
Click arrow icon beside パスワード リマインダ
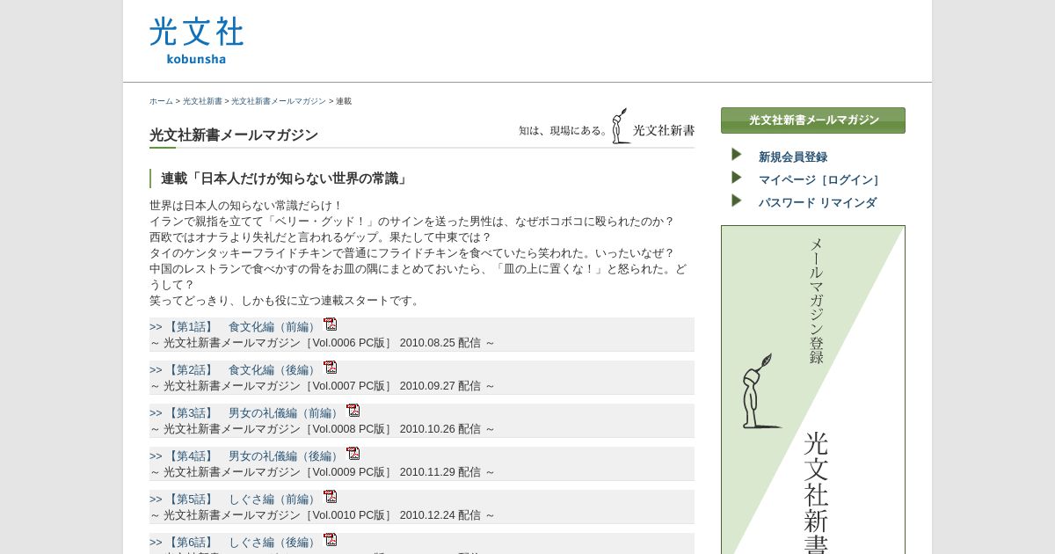(737, 200)
